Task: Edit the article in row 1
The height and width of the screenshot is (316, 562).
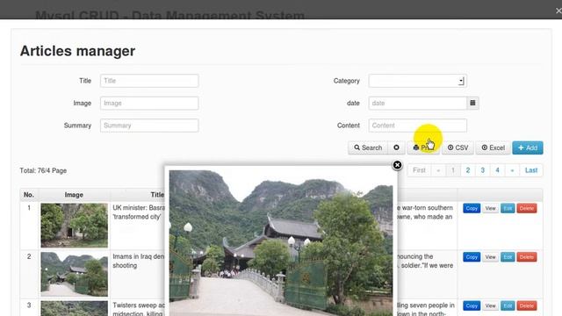Action: (x=508, y=208)
